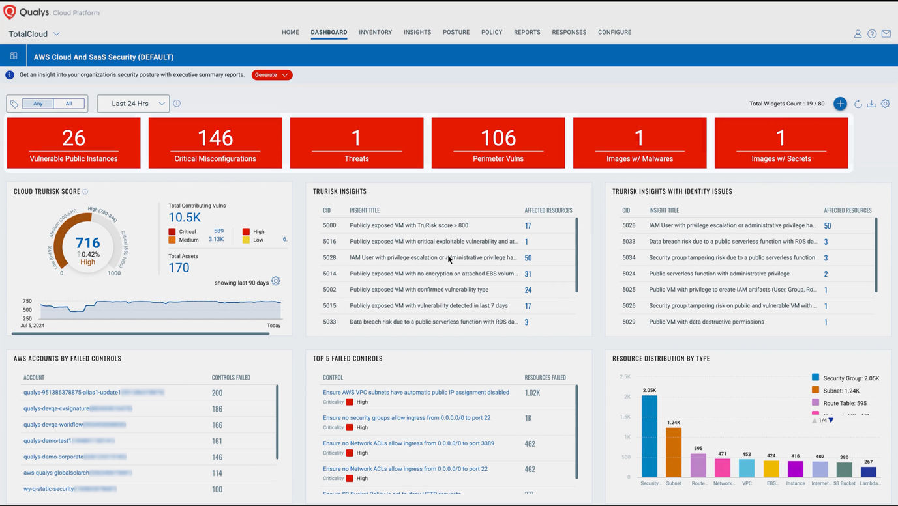
Task: Open the Threats count tile
Action: (x=357, y=143)
